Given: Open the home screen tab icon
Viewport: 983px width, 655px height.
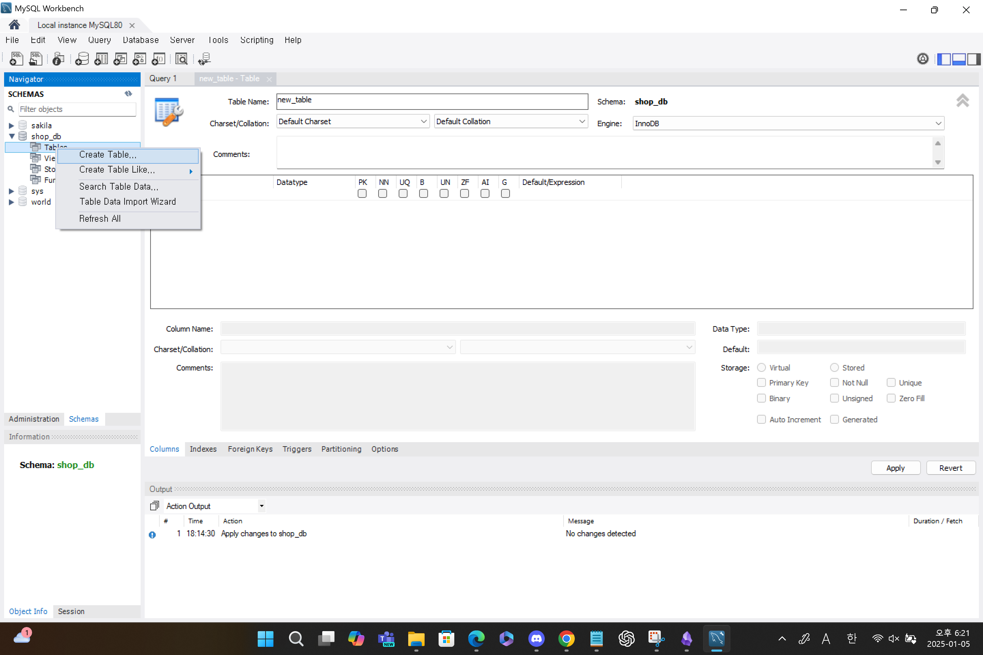Looking at the screenshot, I should [x=14, y=25].
